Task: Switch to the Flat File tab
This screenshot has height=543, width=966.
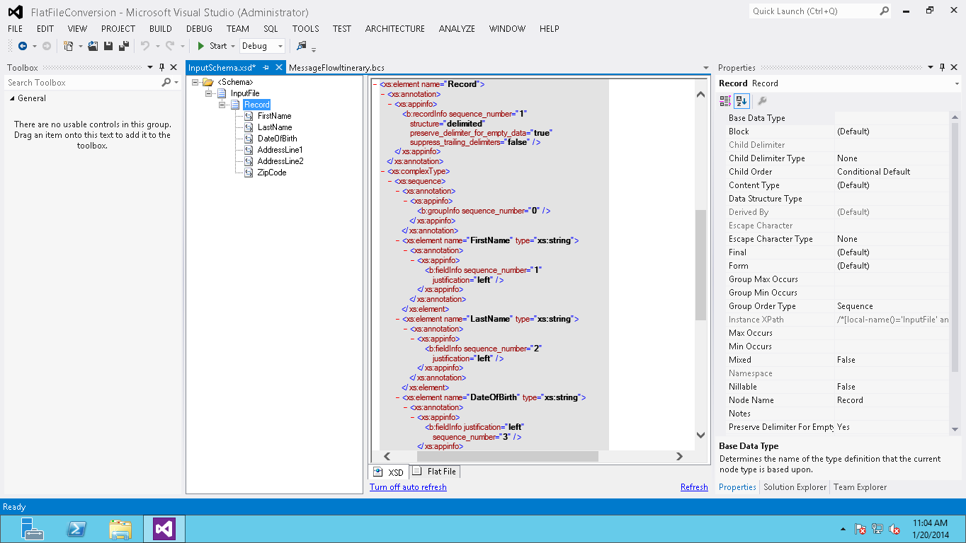Action: click(x=435, y=472)
